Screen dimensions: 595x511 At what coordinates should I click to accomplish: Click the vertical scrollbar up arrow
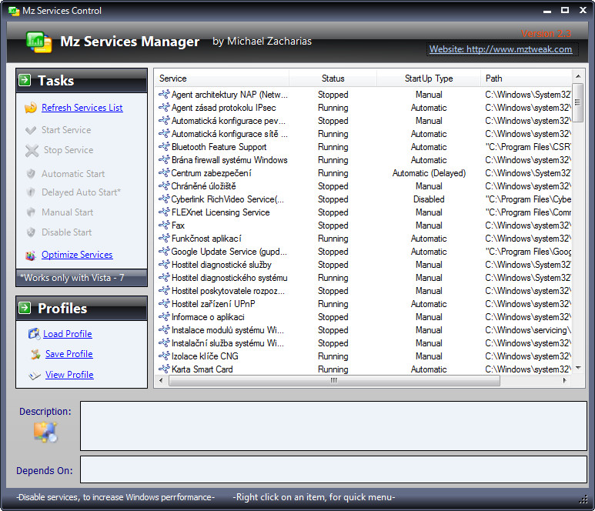pos(578,76)
